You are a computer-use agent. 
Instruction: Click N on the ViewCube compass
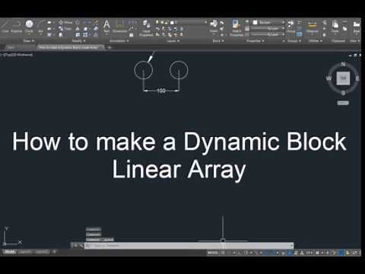pyautogui.click(x=343, y=64)
